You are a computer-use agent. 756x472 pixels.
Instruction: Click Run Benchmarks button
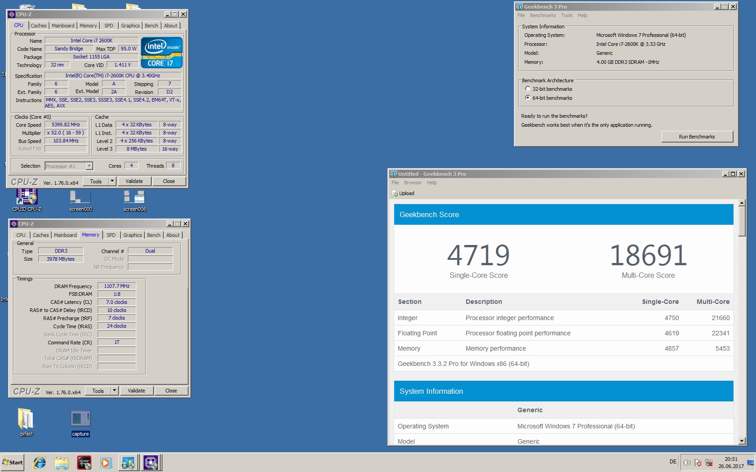point(697,137)
